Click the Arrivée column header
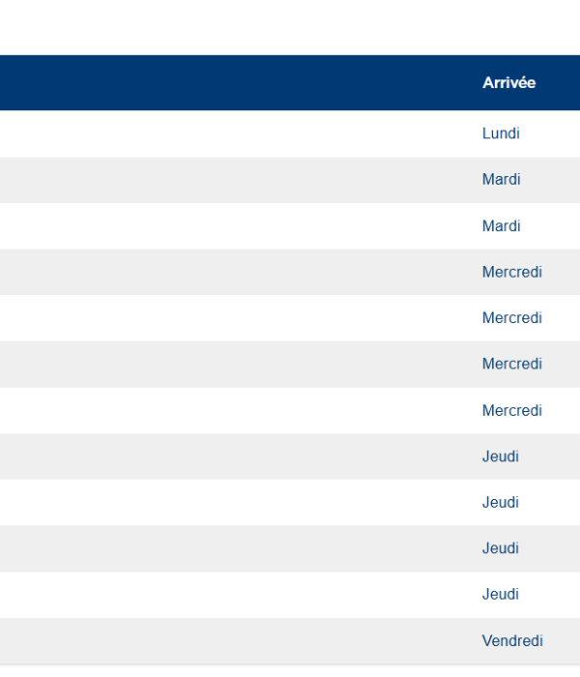The width and height of the screenshot is (580, 677). coord(508,83)
